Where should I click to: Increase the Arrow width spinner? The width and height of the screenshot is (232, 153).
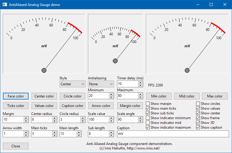(26, 132)
